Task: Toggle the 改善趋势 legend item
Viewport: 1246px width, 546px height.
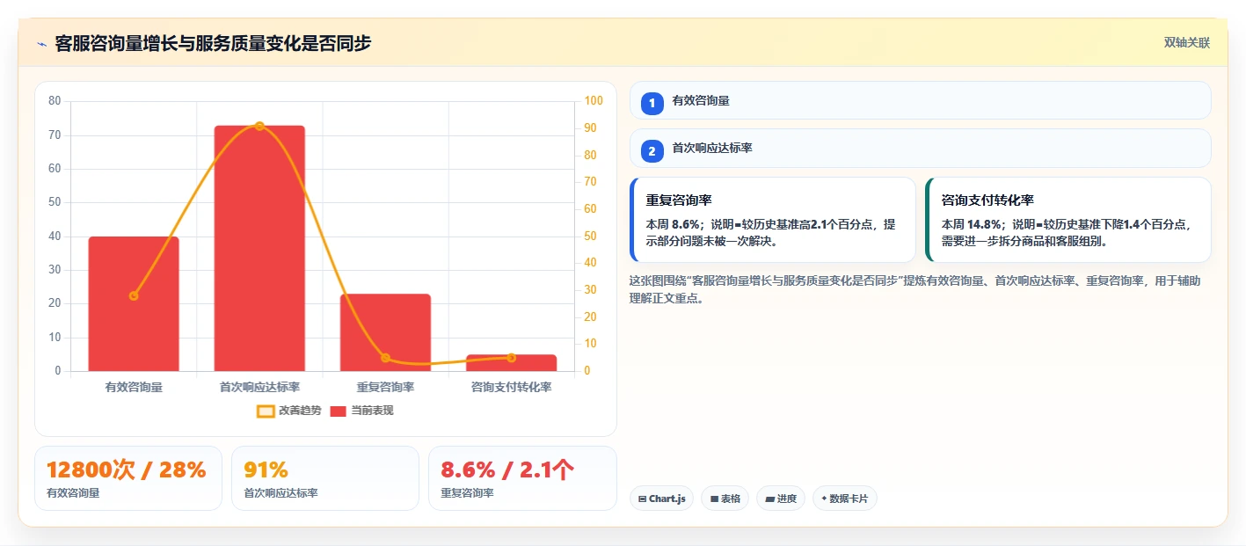Action: tap(288, 411)
